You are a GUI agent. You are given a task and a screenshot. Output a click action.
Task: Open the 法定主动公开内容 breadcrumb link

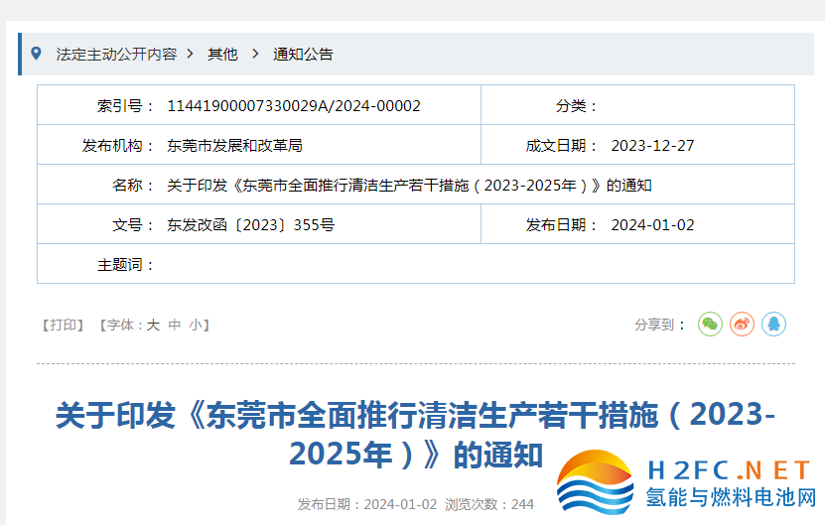116,55
